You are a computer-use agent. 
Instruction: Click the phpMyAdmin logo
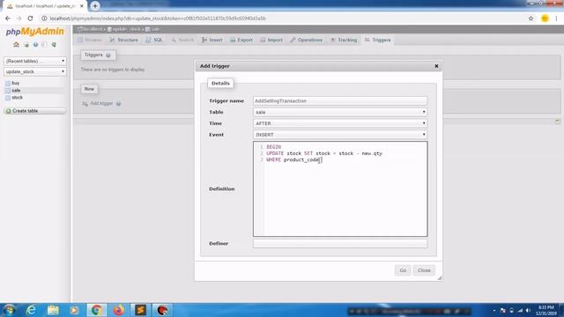(x=35, y=32)
